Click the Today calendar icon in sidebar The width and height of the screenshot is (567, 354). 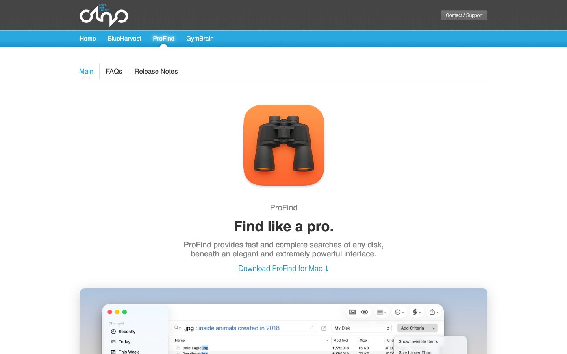(x=113, y=342)
